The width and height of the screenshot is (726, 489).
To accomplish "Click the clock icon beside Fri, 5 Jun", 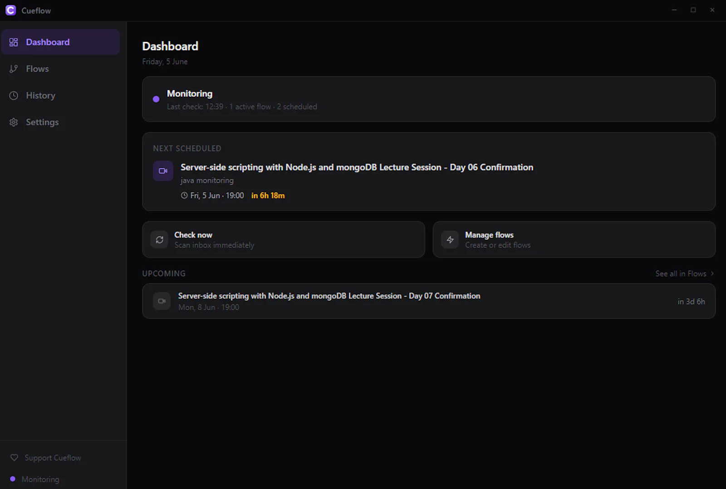I will (184, 195).
